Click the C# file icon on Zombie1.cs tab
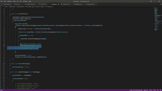 (x=39, y=4)
